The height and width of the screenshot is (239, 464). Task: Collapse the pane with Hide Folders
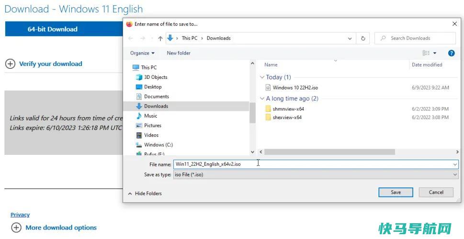pos(145,194)
